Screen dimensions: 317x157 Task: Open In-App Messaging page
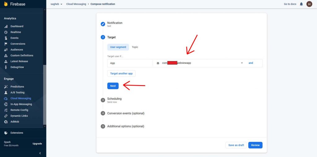(x=21, y=104)
